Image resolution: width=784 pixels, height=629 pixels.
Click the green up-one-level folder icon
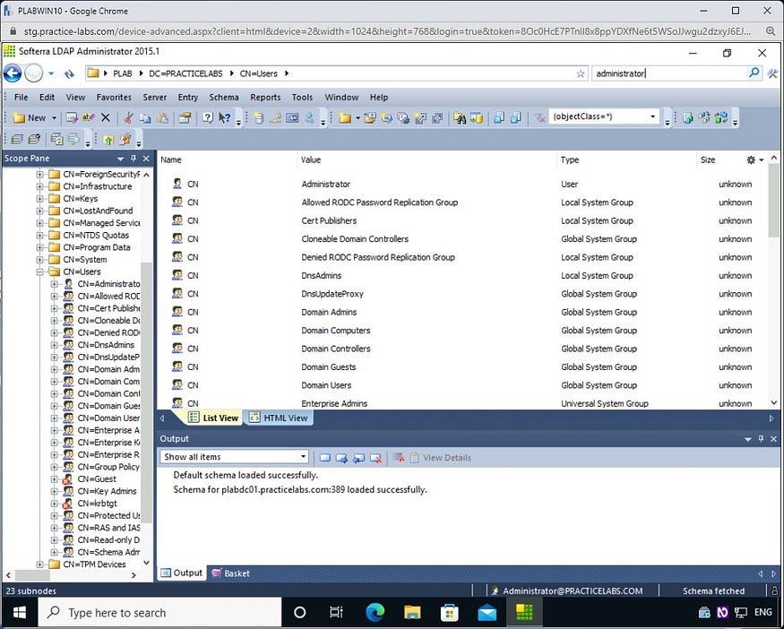(108, 139)
